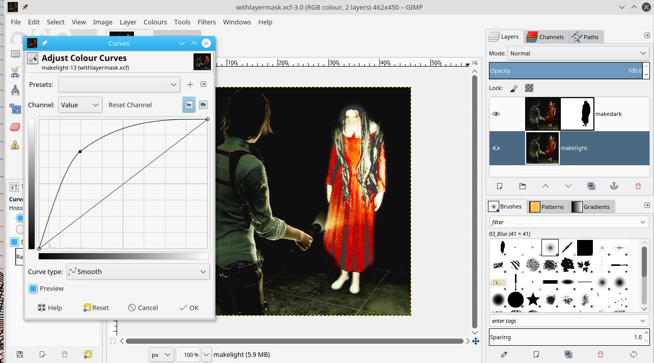Create a new layer group
The width and height of the screenshot is (654, 363).
(x=523, y=186)
